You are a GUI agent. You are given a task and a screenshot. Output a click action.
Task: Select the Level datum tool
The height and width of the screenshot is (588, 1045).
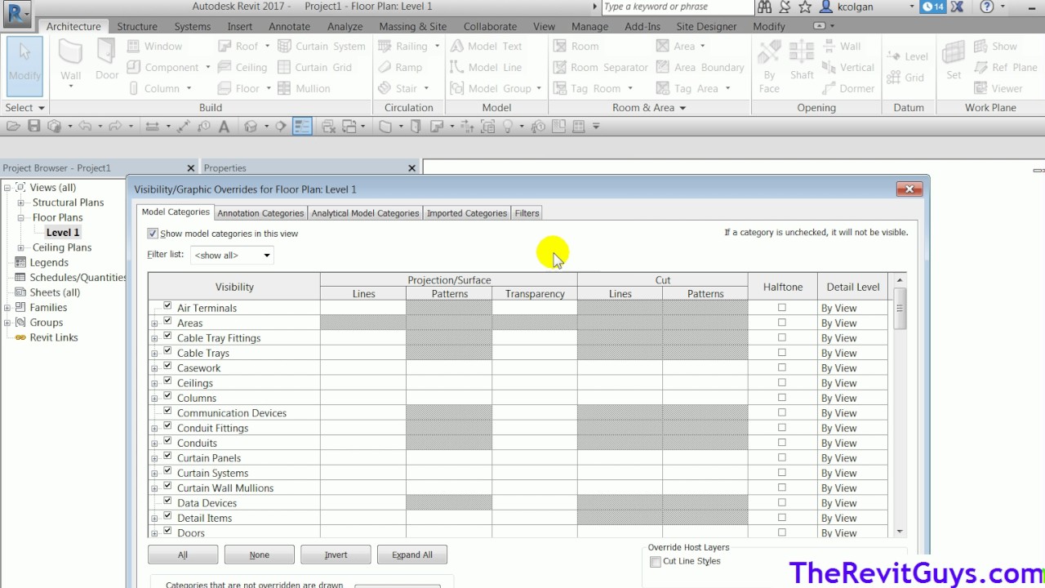click(x=909, y=56)
